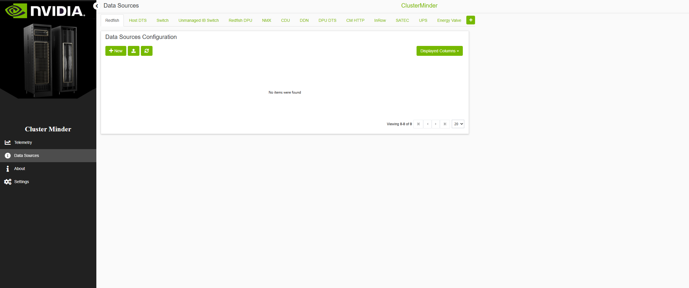Viewport: 689px width, 288px height.
Task: Click the Data Sources info icon
Action: (8, 155)
